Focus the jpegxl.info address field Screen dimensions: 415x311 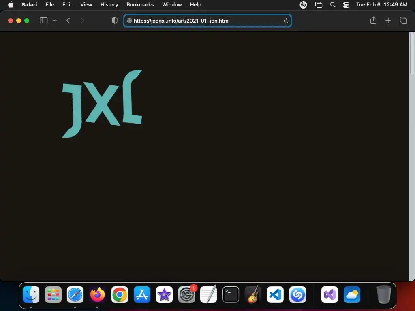[x=207, y=21]
